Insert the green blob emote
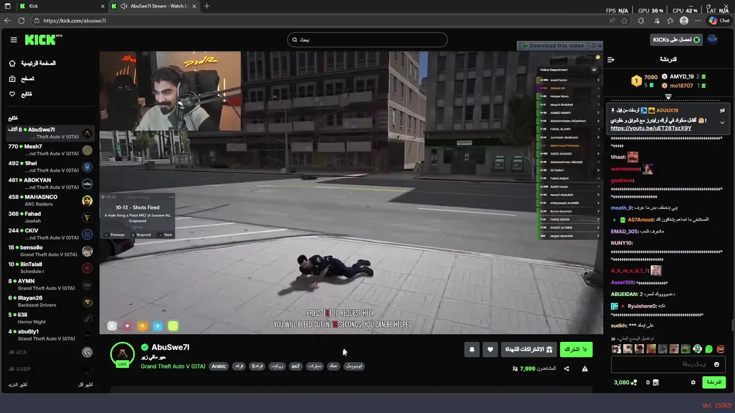 pyautogui.click(x=709, y=349)
